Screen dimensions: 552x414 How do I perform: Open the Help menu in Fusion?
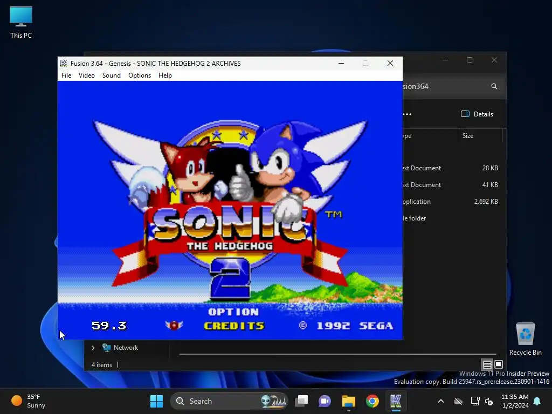[165, 75]
